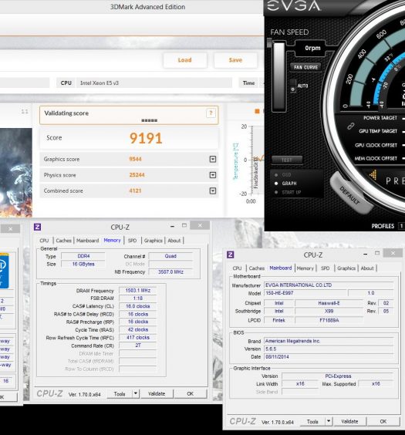The height and width of the screenshot is (435, 405).
Task: Select profile 1 in EVGA PROFILES
Action: pyautogui.click(x=401, y=226)
